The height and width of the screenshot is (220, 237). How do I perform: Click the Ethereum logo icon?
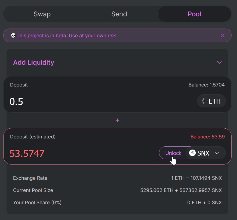tap(204, 101)
